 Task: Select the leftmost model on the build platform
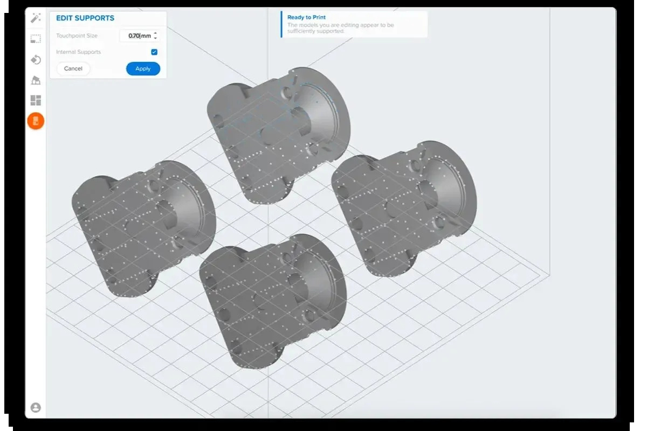pos(143,226)
